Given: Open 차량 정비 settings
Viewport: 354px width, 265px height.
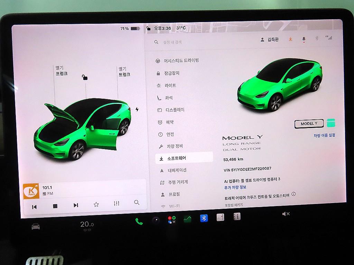Looking at the screenshot, I should coord(171,146).
